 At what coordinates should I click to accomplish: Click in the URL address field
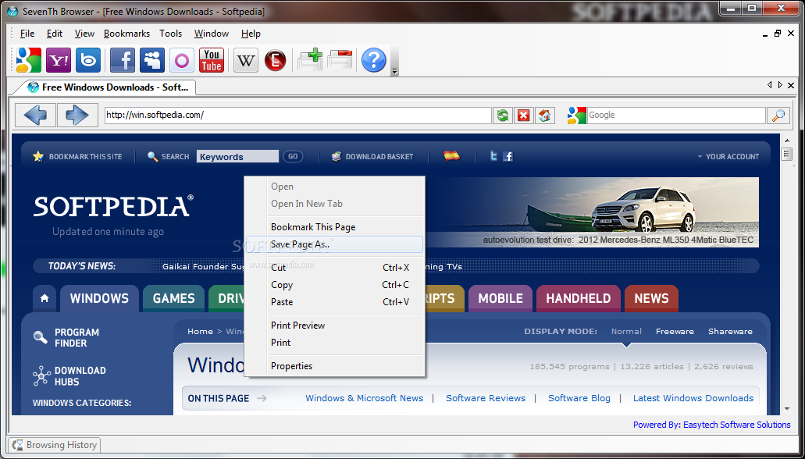point(297,115)
